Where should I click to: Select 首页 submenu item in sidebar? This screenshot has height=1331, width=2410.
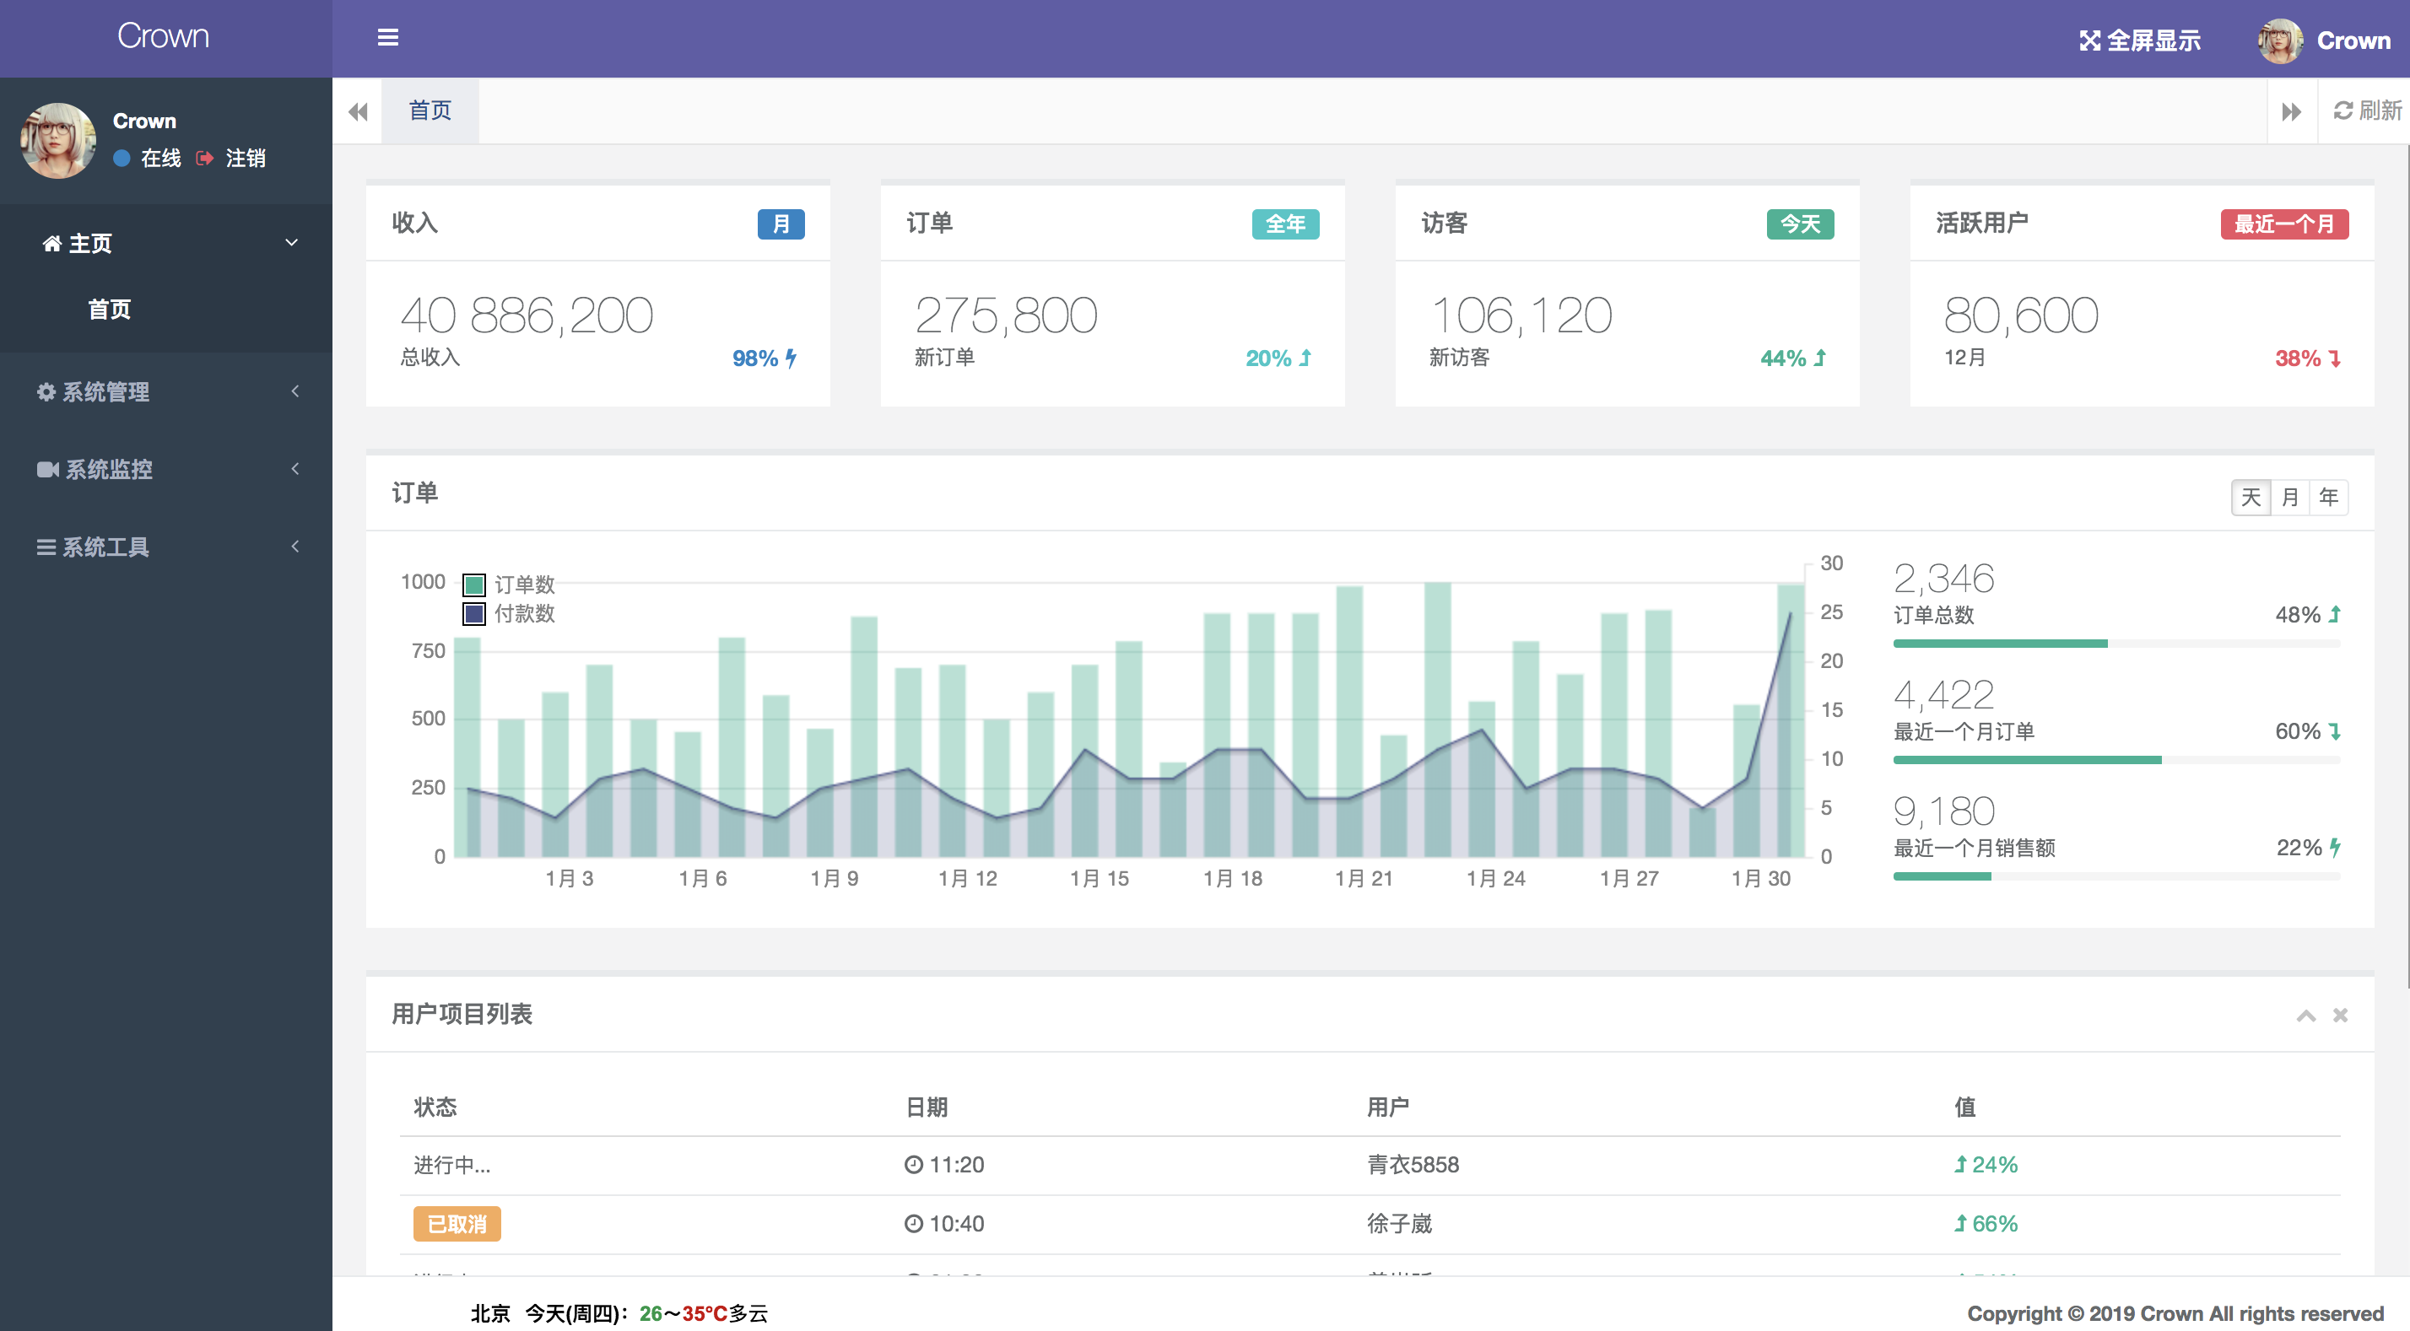pyautogui.click(x=110, y=309)
